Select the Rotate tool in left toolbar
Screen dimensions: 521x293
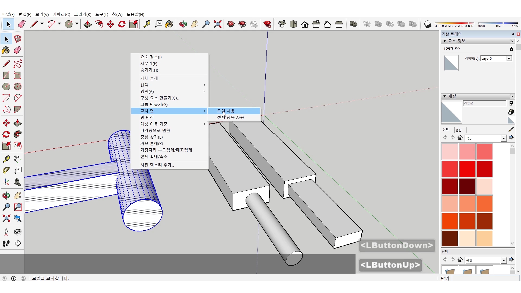point(6,135)
